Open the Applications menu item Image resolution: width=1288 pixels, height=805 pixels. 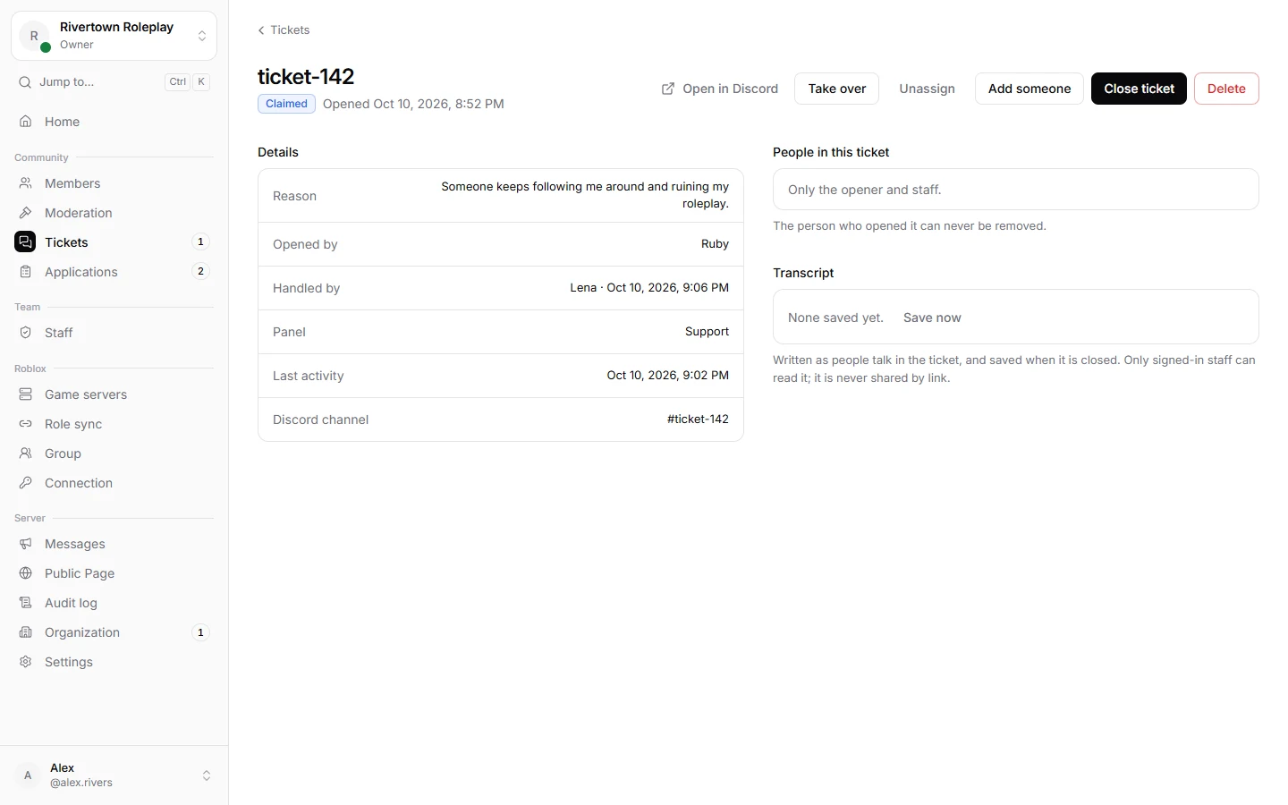[x=114, y=272]
